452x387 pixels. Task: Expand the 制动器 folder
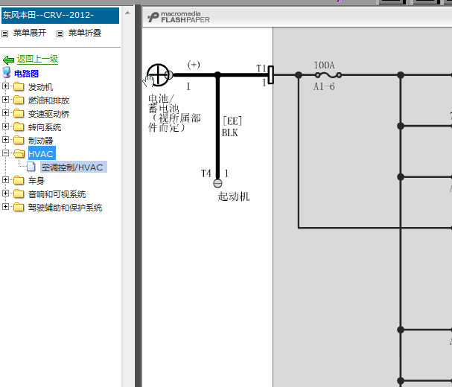(x=5, y=139)
